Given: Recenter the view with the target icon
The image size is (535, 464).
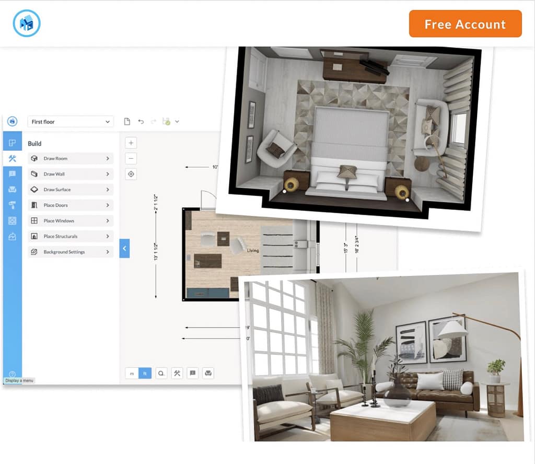Looking at the screenshot, I should pyautogui.click(x=131, y=174).
